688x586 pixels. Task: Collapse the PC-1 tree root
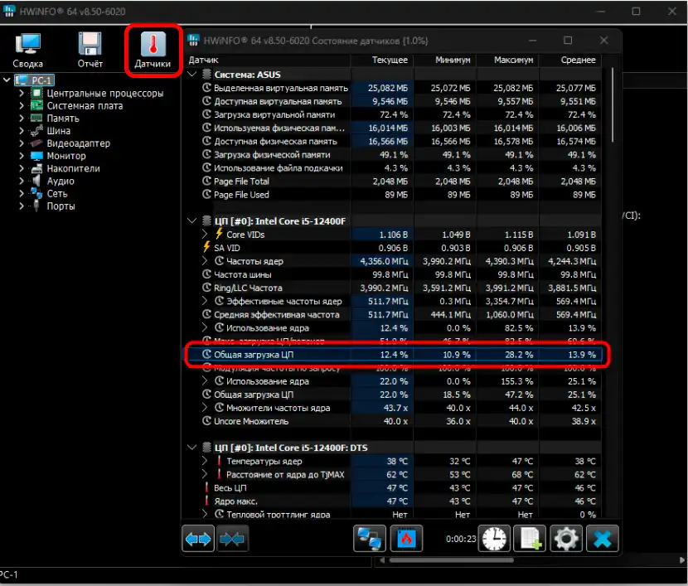(x=7, y=80)
